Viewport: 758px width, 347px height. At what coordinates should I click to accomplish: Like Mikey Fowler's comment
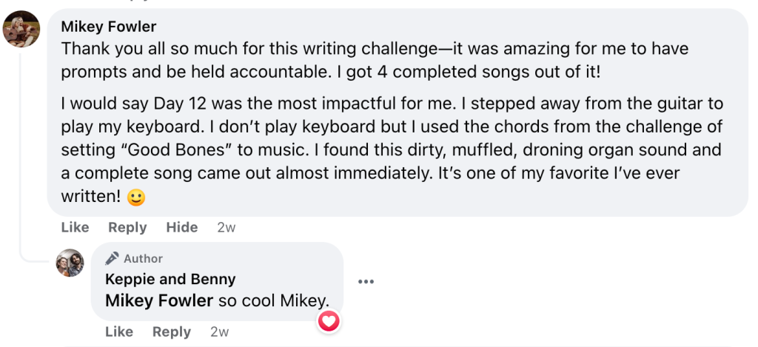[x=75, y=227]
